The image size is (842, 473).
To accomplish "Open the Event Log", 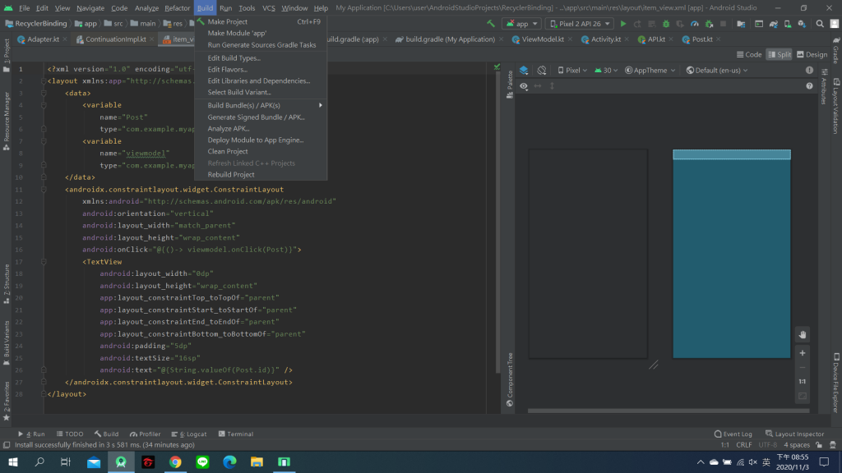I will point(733,434).
